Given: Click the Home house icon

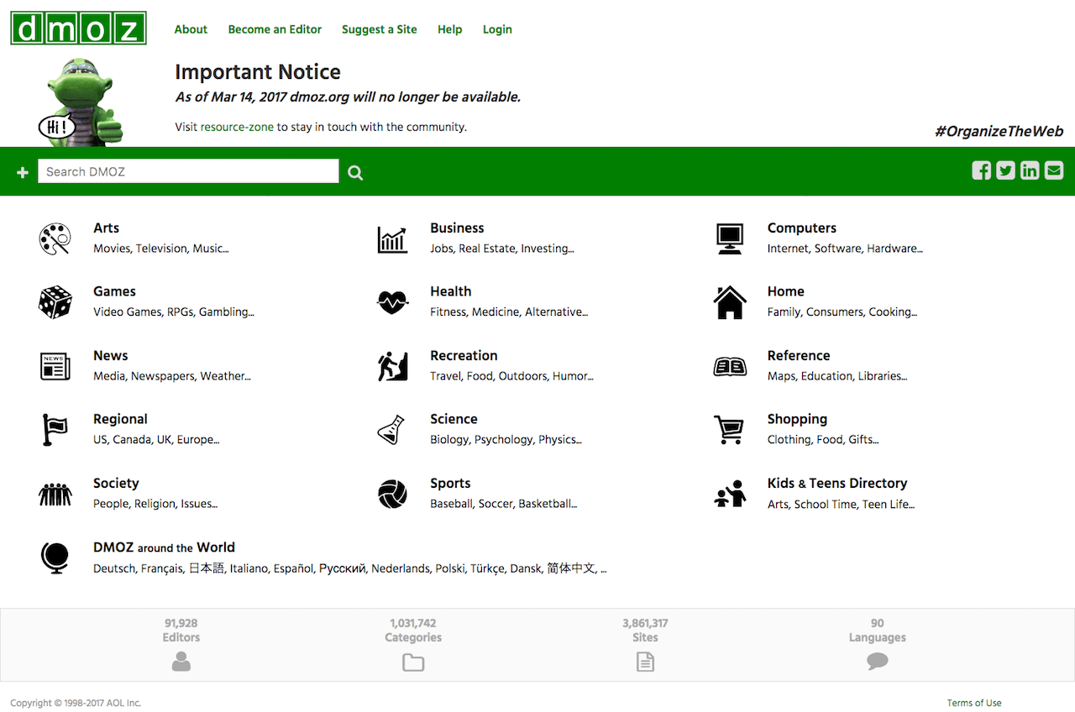Looking at the screenshot, I should (730, 302).
